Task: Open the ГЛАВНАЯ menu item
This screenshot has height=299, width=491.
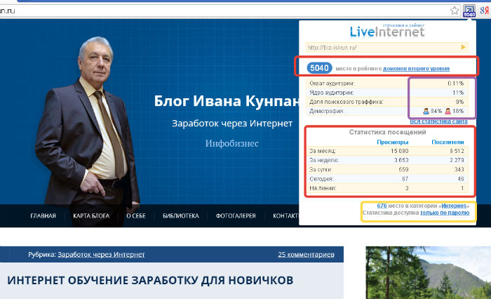Action: (x=43, y=215)
